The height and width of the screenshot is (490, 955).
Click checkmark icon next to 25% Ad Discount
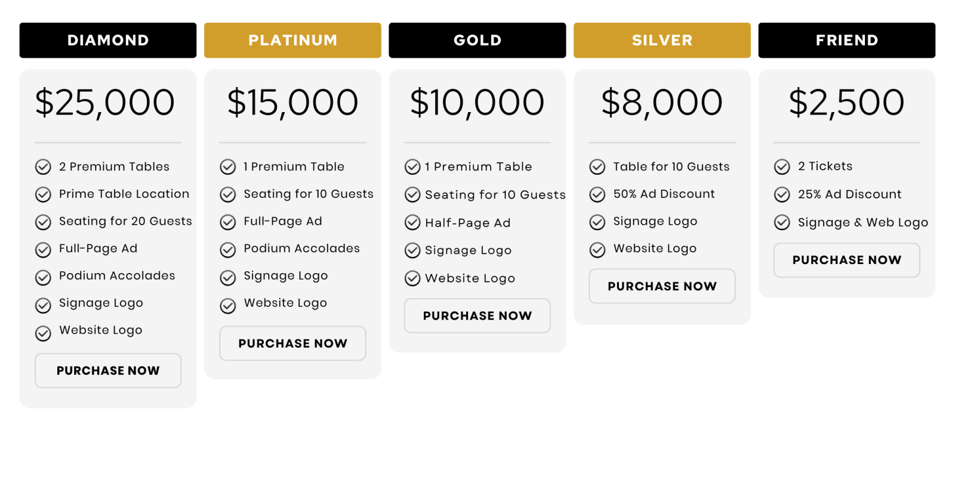point(782,194)
